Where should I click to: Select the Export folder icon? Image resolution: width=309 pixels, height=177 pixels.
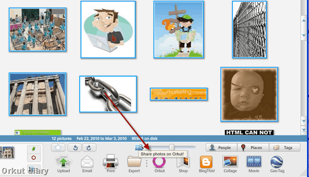[134, 164]
